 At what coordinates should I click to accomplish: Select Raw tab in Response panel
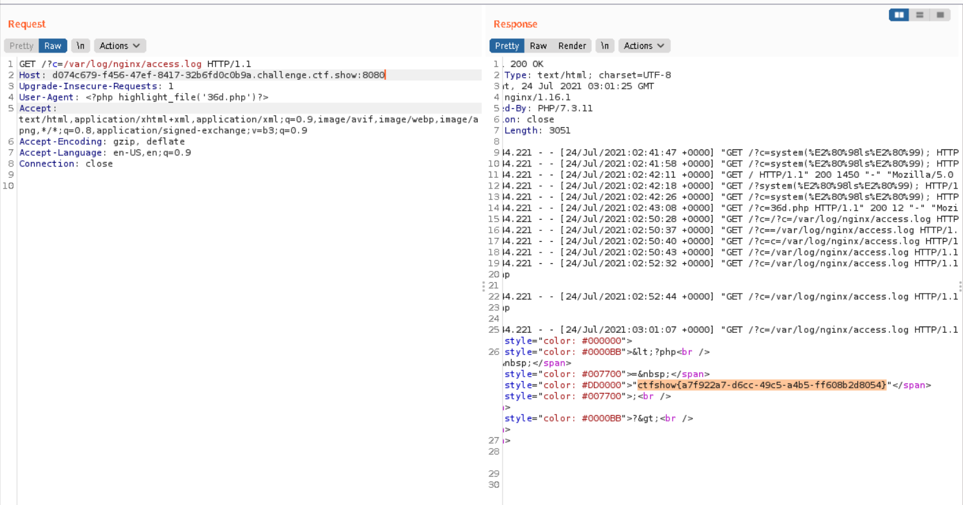click(x=538, y=46)
